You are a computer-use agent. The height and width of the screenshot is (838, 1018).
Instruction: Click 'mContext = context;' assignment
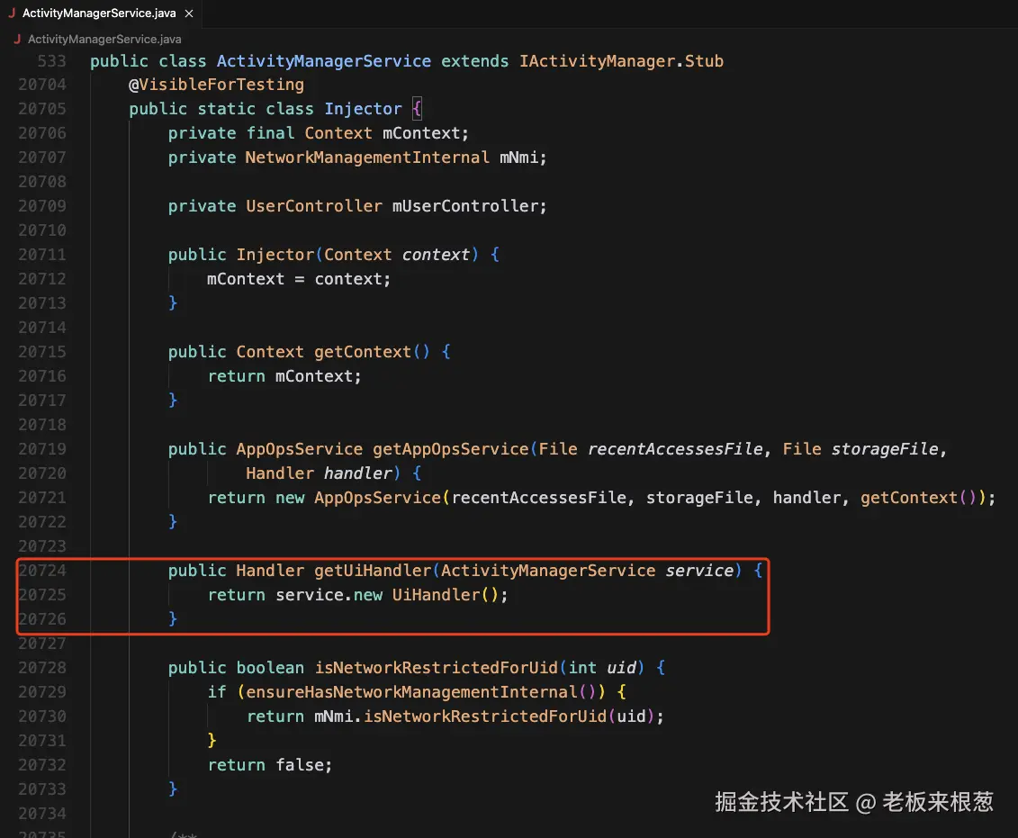(299, 279)
